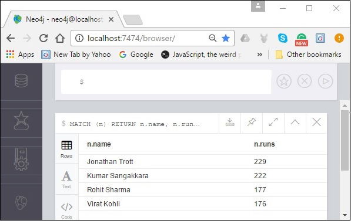
Task: Switch to Code view tab
Action: (66, 210)
